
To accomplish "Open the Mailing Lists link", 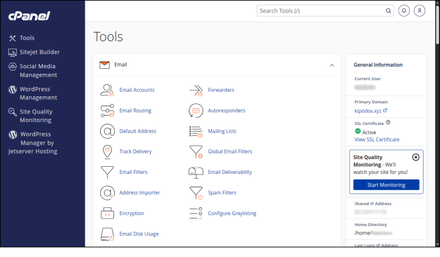I will (x=222, y=132).
